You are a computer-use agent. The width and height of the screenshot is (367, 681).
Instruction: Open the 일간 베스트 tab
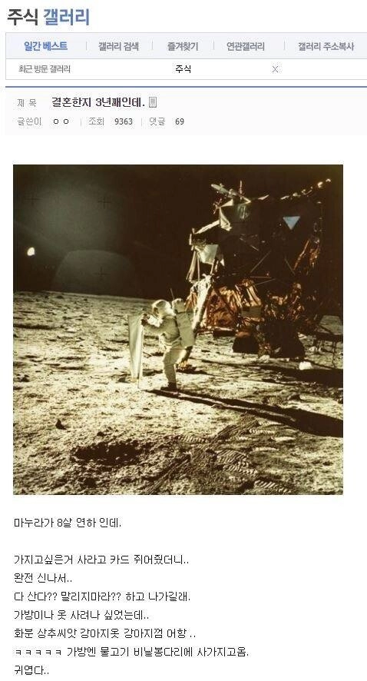coord(45,46)
